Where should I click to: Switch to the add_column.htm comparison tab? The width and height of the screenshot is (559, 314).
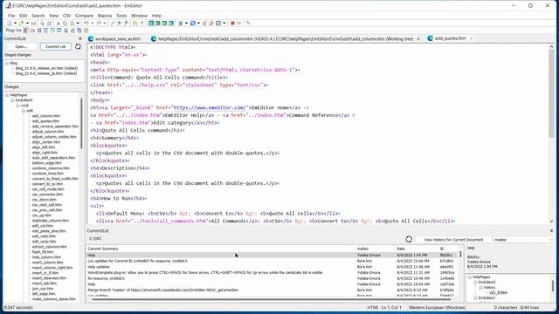tap(286, 38)
